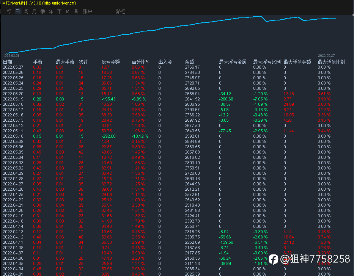This screenshot has height=276, width=354.
Task: Sort by the 最大浮亏金额 column header
Action: [233, 62]
